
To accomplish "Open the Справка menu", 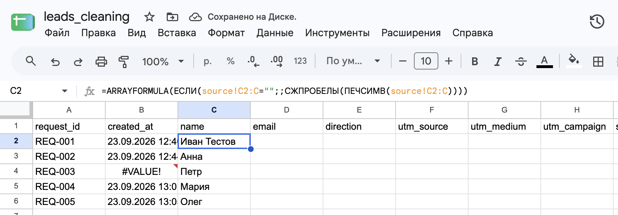I will [x=472, y=33].
